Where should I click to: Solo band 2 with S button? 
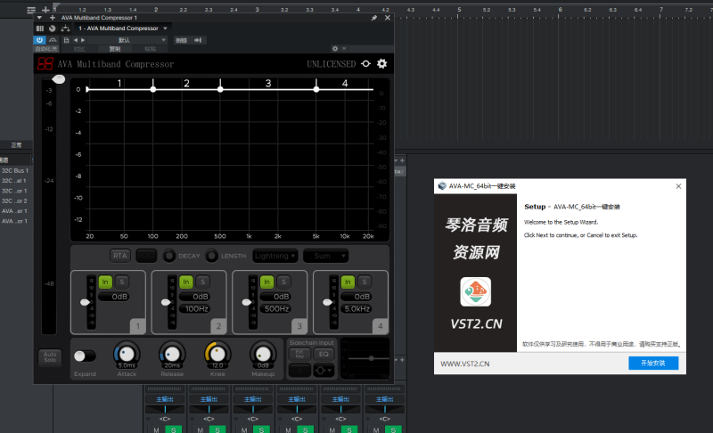pos(203,282)
